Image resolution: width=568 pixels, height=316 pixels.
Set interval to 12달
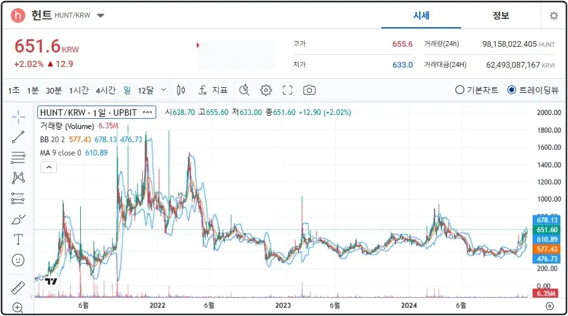pyautogui.click(x=145, y=90)
